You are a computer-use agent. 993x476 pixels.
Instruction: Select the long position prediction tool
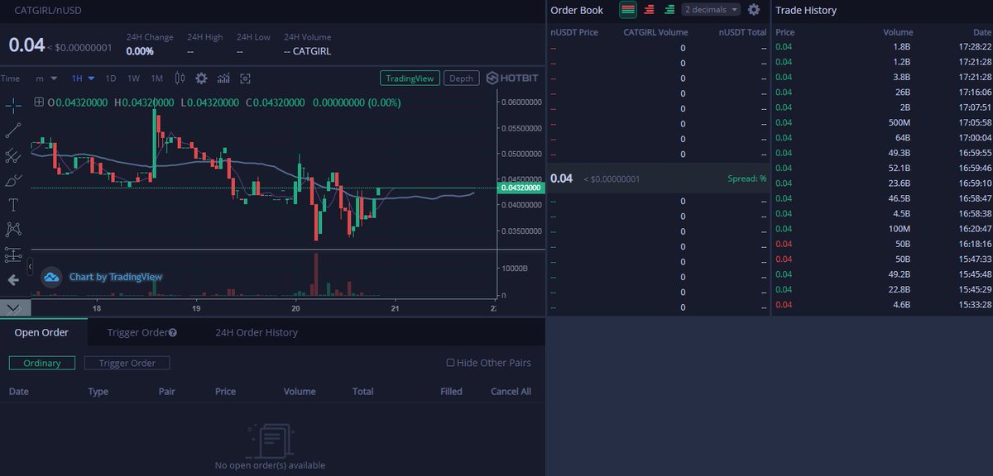coord(13,254)
